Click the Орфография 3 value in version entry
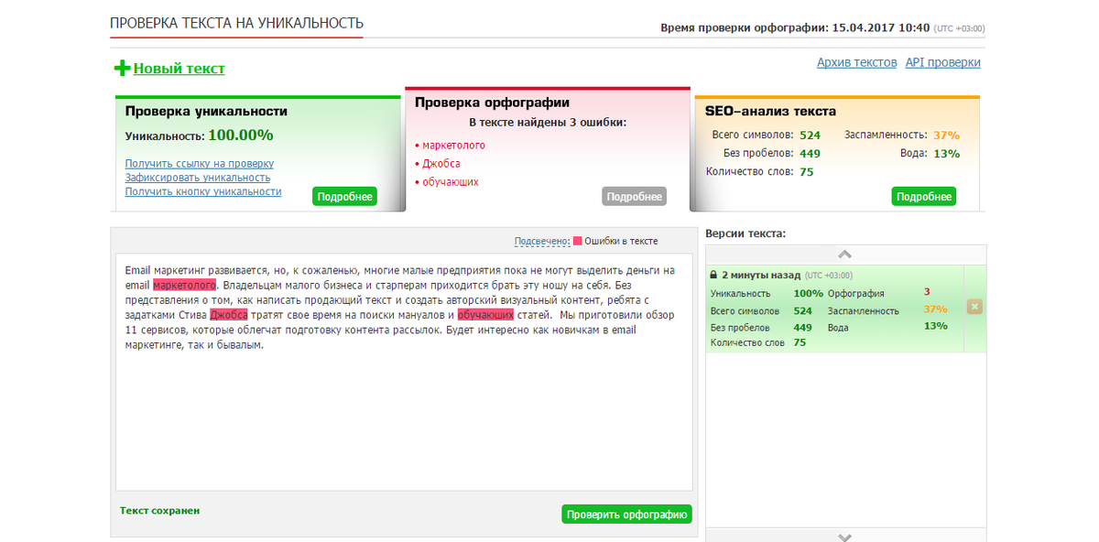Image resolution: width=1099 pixels, height=542 pixels. point(927,293)
